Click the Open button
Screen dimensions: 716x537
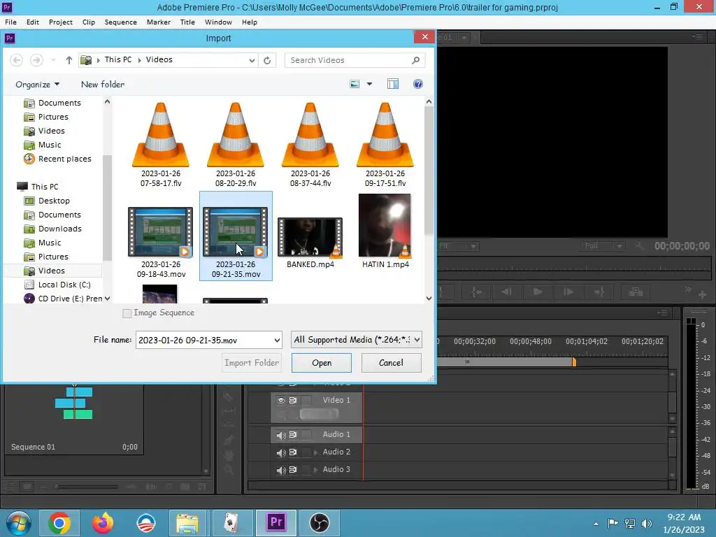pyautogui.click(x=322, y=363)
